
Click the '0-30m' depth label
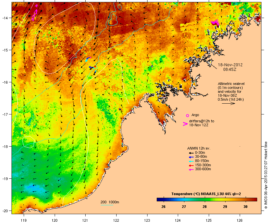point(200,153)
